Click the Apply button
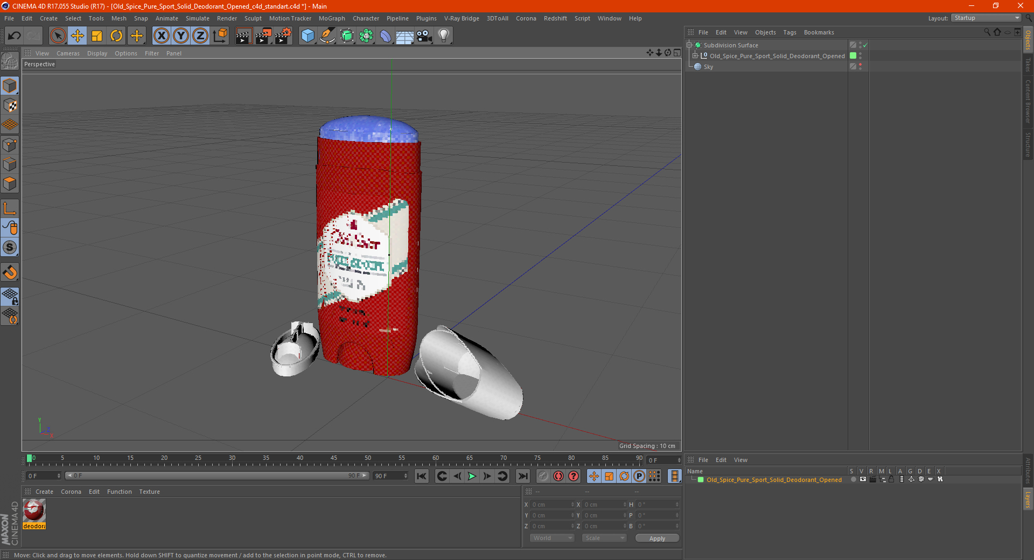Image resolution: width=1034 pixels, height=560 pixels. 657,538
